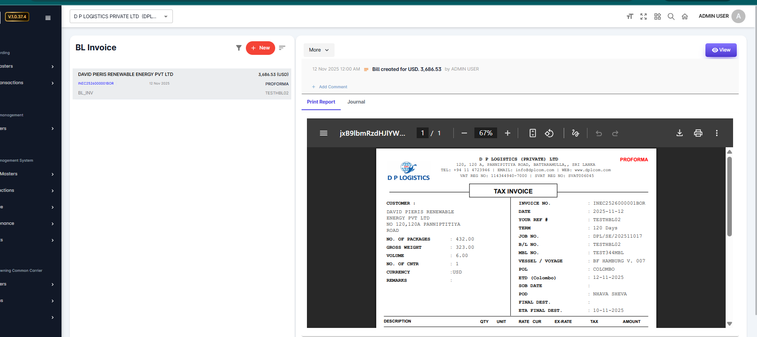Click the filter funnel icon in BL Invoice
Image resolution: width=757 pixels, height=337 pixels.
tap(238, 48)
